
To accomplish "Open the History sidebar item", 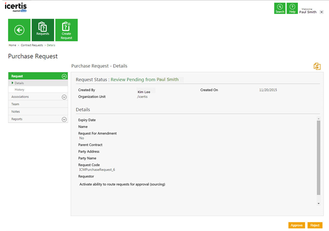I will click(19, 90).
